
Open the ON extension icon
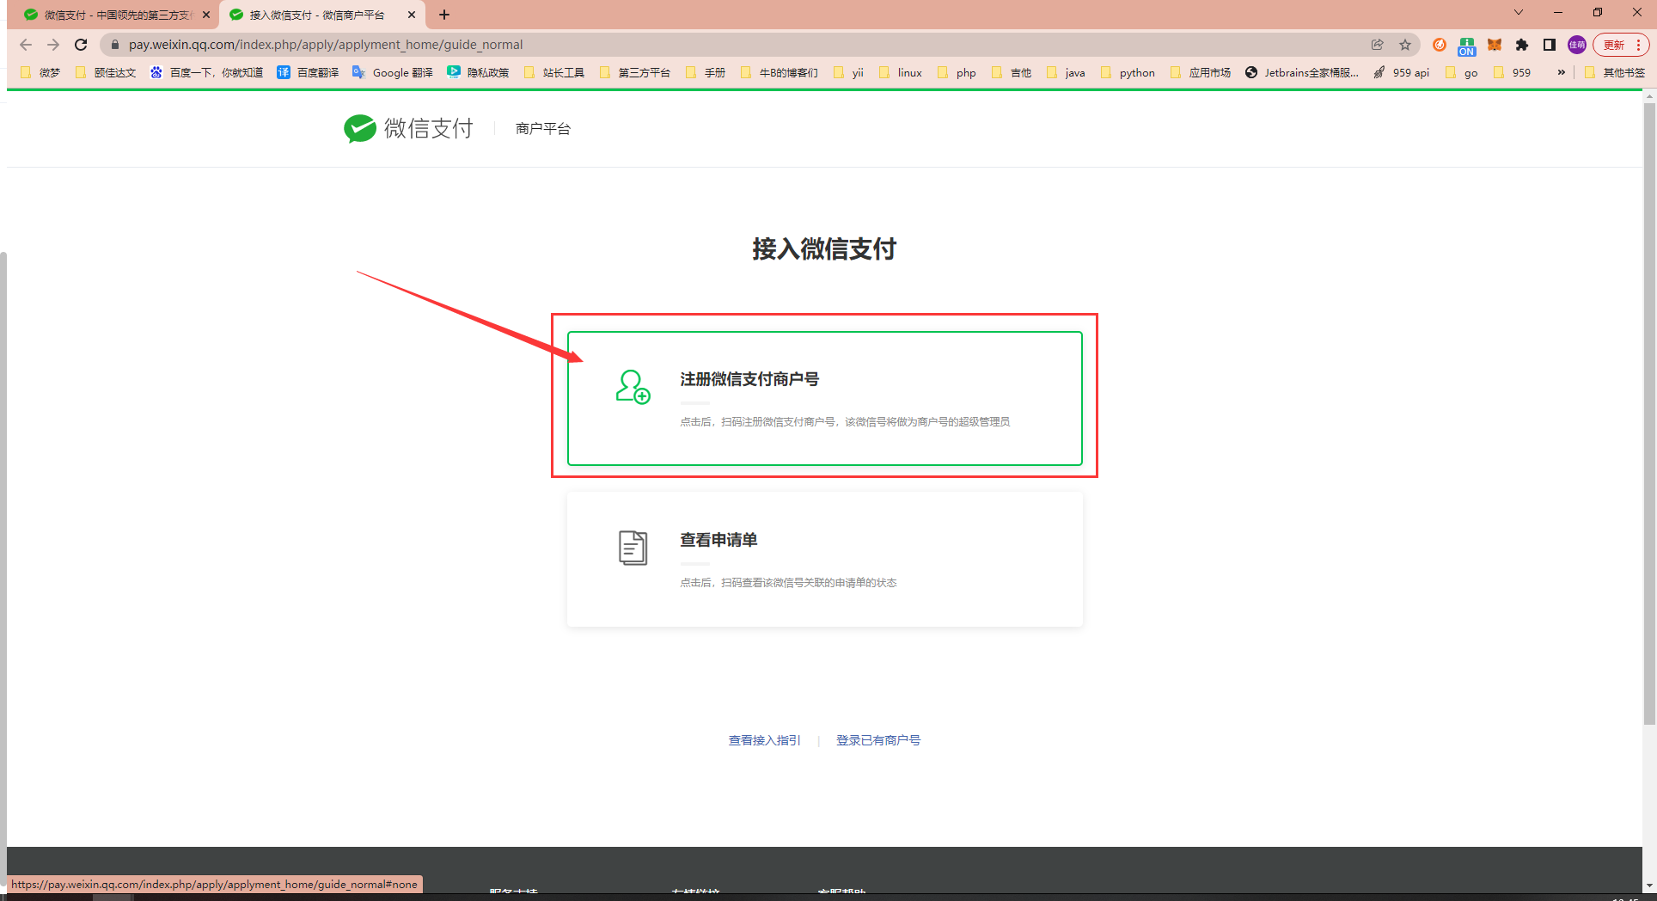click(x=1467, y=46)
